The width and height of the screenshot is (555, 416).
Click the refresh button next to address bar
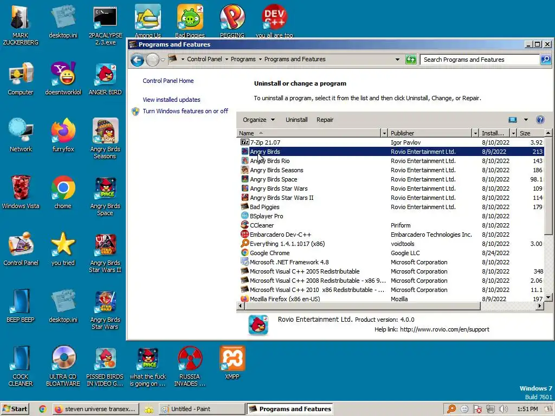click(411, 60)
